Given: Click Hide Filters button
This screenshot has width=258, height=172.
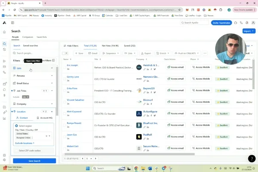Looking at the screenshot, I should point(71,46).
